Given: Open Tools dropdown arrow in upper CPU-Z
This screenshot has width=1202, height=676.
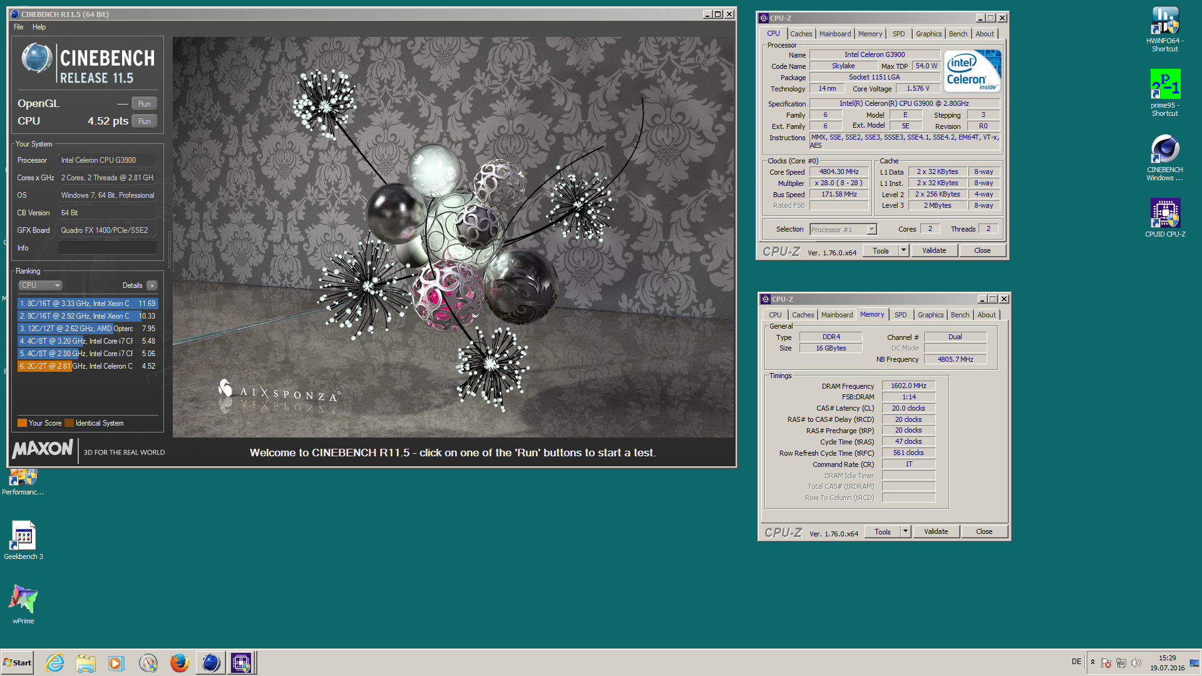Looking at the screenshot, I should point(903,251).
